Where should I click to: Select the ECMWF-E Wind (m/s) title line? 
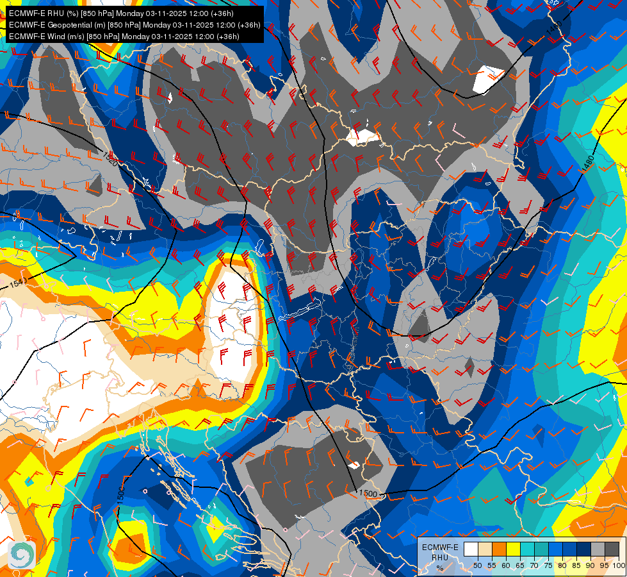pyautogui.click(x=124, y=37)
